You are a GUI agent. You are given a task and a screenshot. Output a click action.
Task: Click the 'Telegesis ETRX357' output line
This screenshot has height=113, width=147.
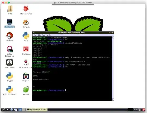(41, 72)
